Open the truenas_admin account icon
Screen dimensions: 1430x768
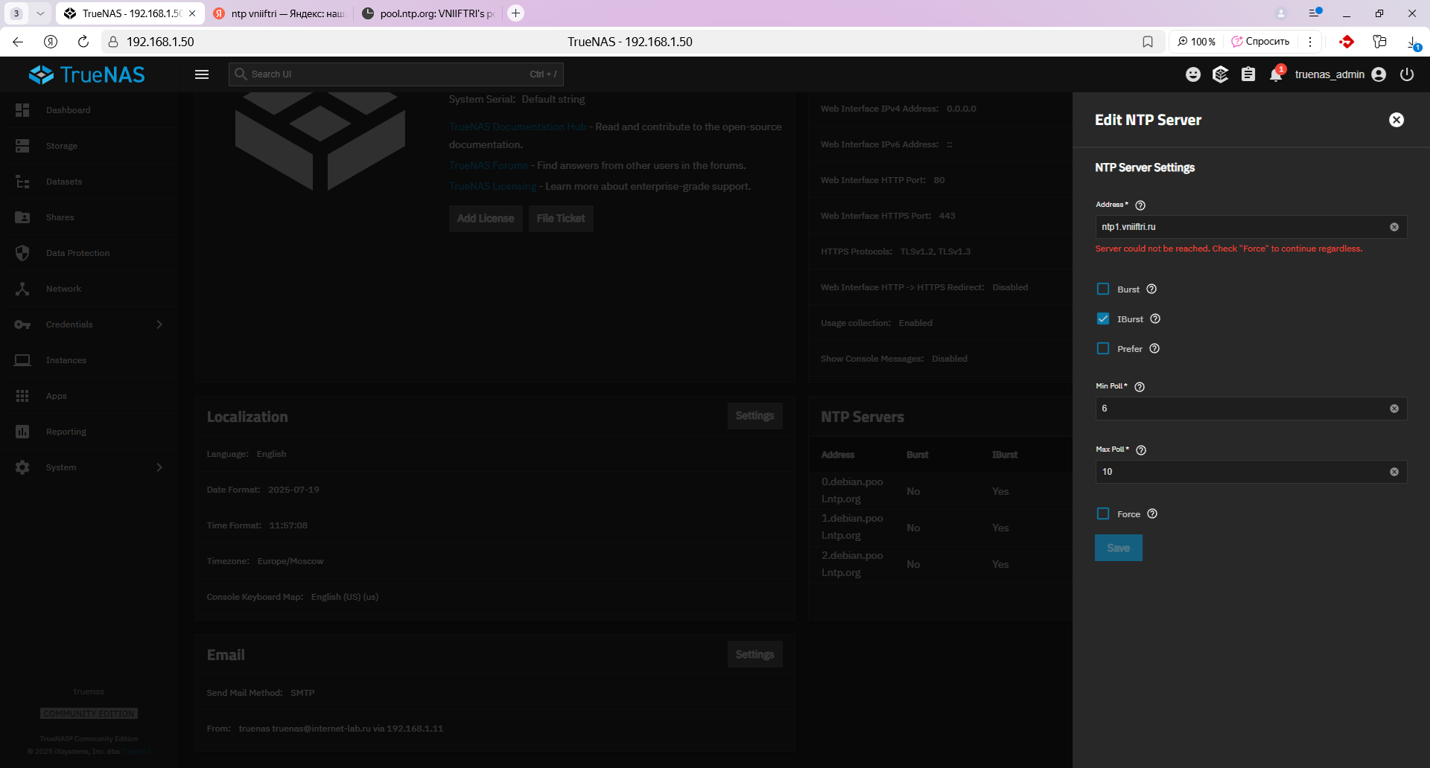click(1379, 74)
